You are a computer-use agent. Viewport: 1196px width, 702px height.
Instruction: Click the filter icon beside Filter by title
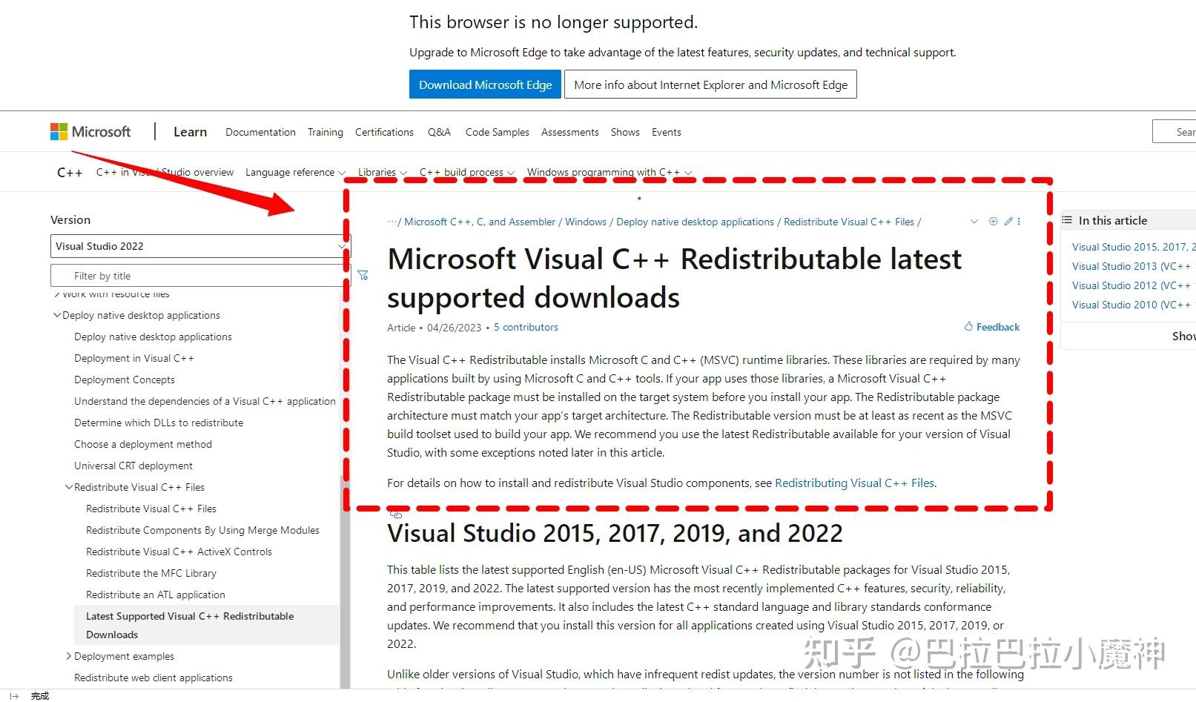tap(363, 275)
